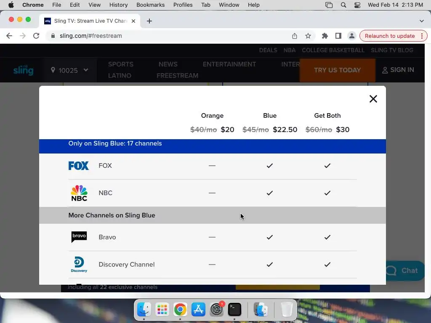The width and height of the screenshot is (431, 323).
Task: Close the Sling TV tab
Action: coord(133,21)
